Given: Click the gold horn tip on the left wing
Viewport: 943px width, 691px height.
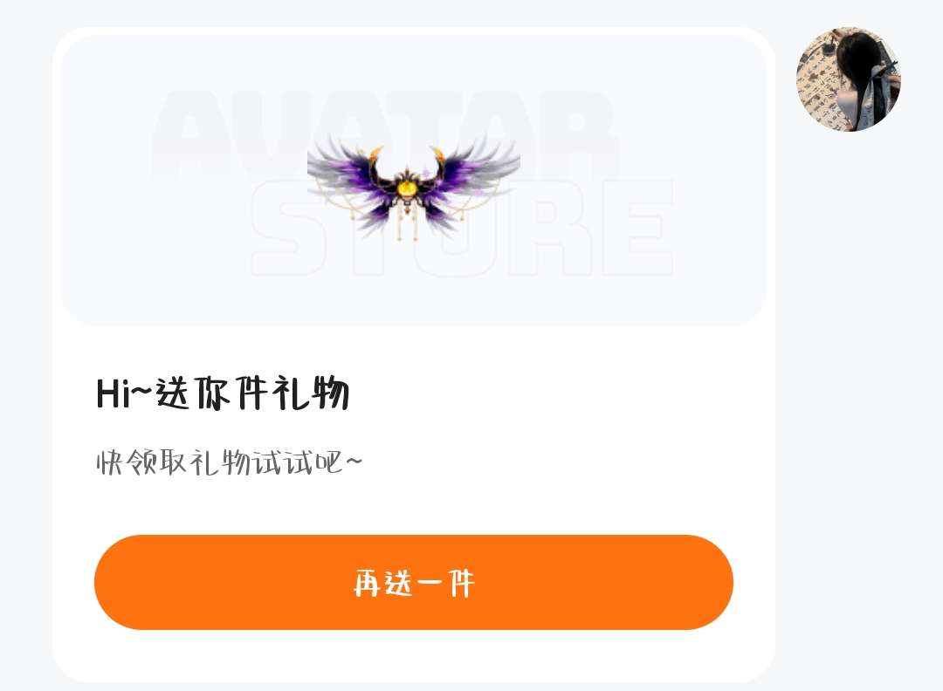Looking at the screenshot, I should (375, 154).
